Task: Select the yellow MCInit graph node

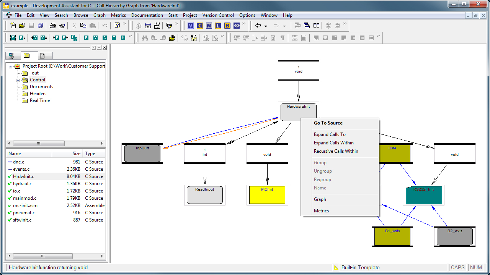Action: (x=267, y=195)
